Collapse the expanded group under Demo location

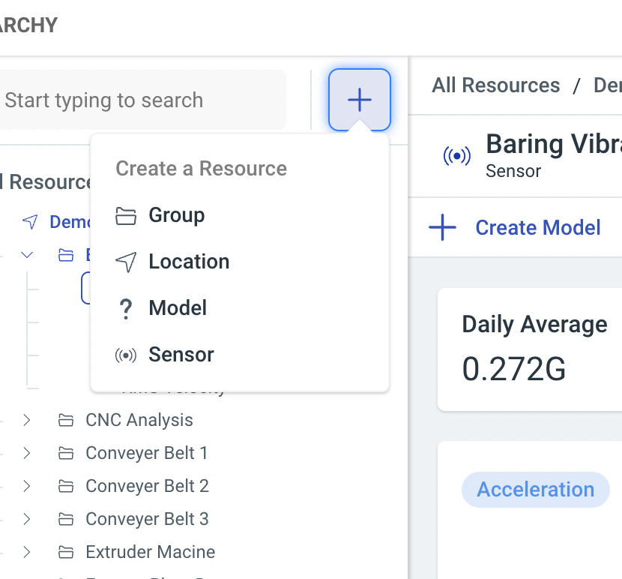(26, 255)
